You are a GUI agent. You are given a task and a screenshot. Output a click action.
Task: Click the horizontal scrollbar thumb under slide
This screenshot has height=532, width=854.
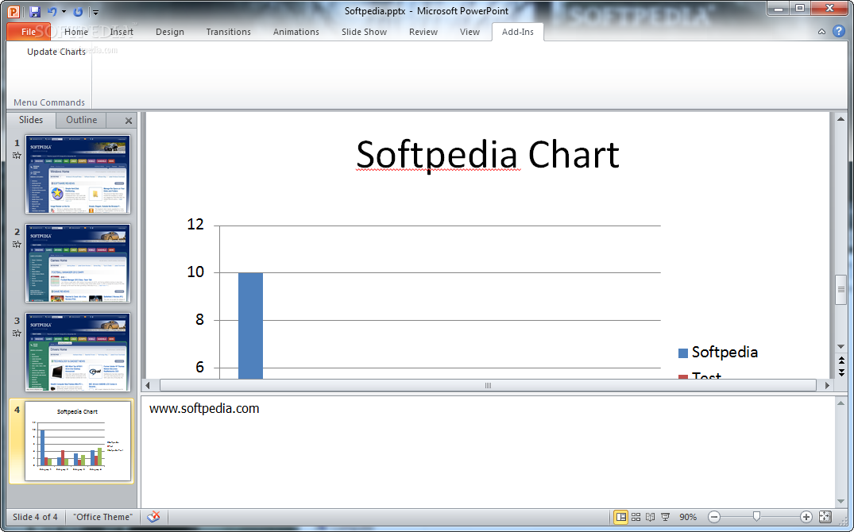(x=488, y=385)
